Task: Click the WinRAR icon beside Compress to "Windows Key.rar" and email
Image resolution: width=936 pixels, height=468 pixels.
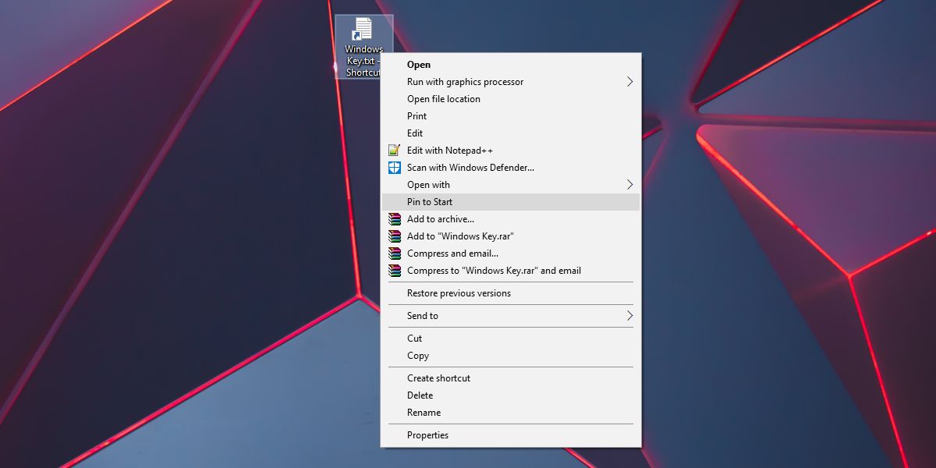Action: (x=394, y=270)
